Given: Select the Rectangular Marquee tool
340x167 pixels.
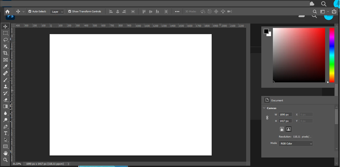Looking at the screenshot, I should [x=5, y=33].
